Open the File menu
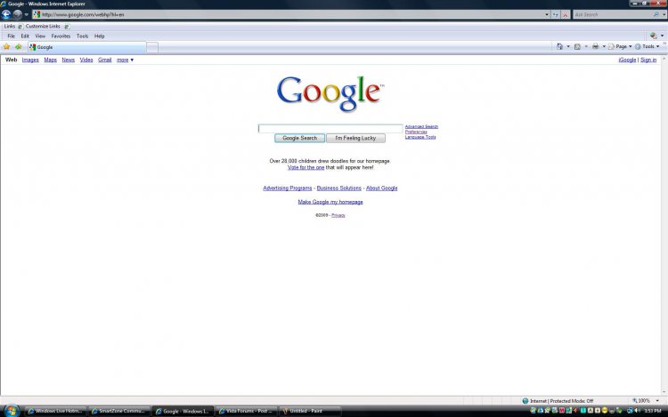 coord(11,36)
